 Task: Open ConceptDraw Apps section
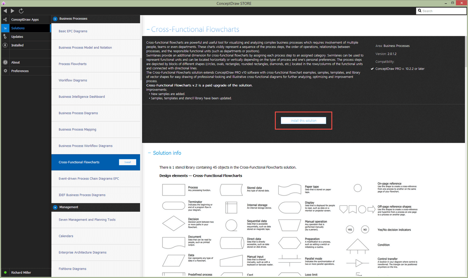click(25, 20)
